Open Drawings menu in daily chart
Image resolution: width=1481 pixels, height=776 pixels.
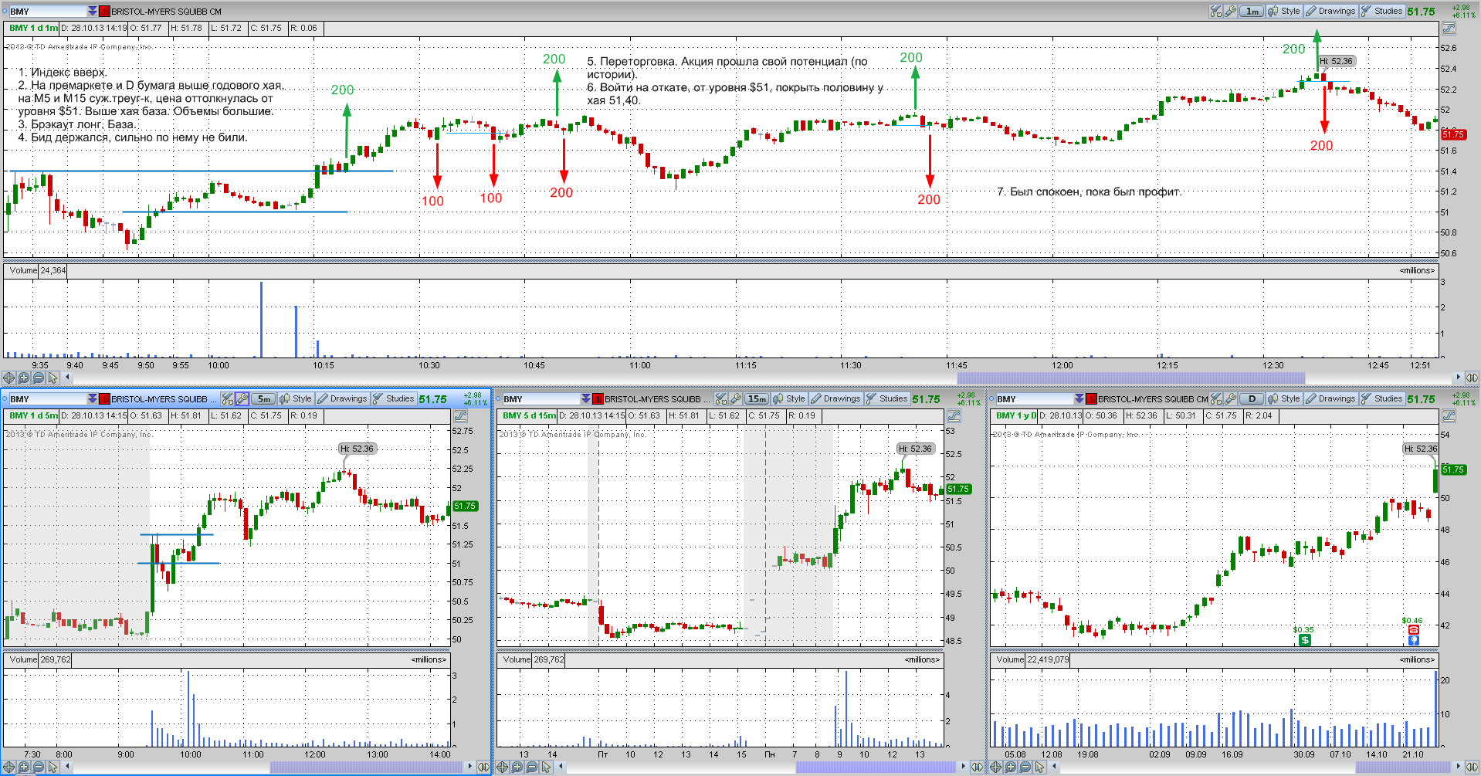1330,398
